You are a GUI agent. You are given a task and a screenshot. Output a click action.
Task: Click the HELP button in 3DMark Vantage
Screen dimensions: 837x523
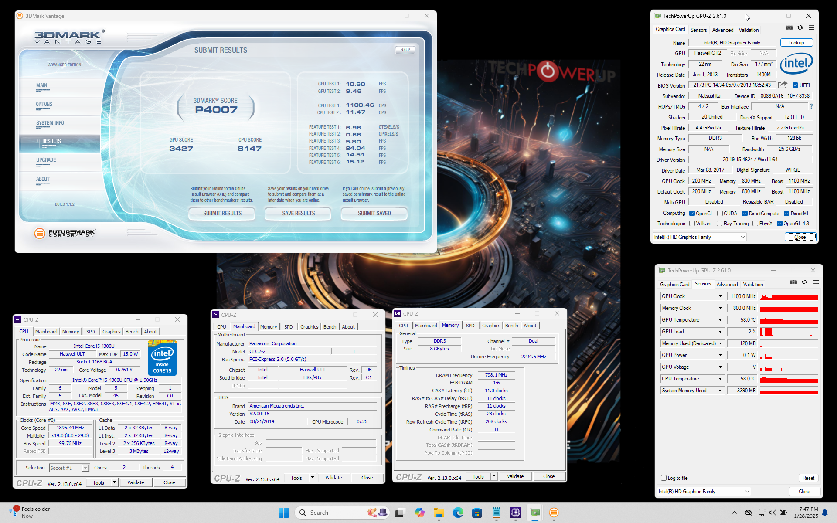tap(405, 50)
